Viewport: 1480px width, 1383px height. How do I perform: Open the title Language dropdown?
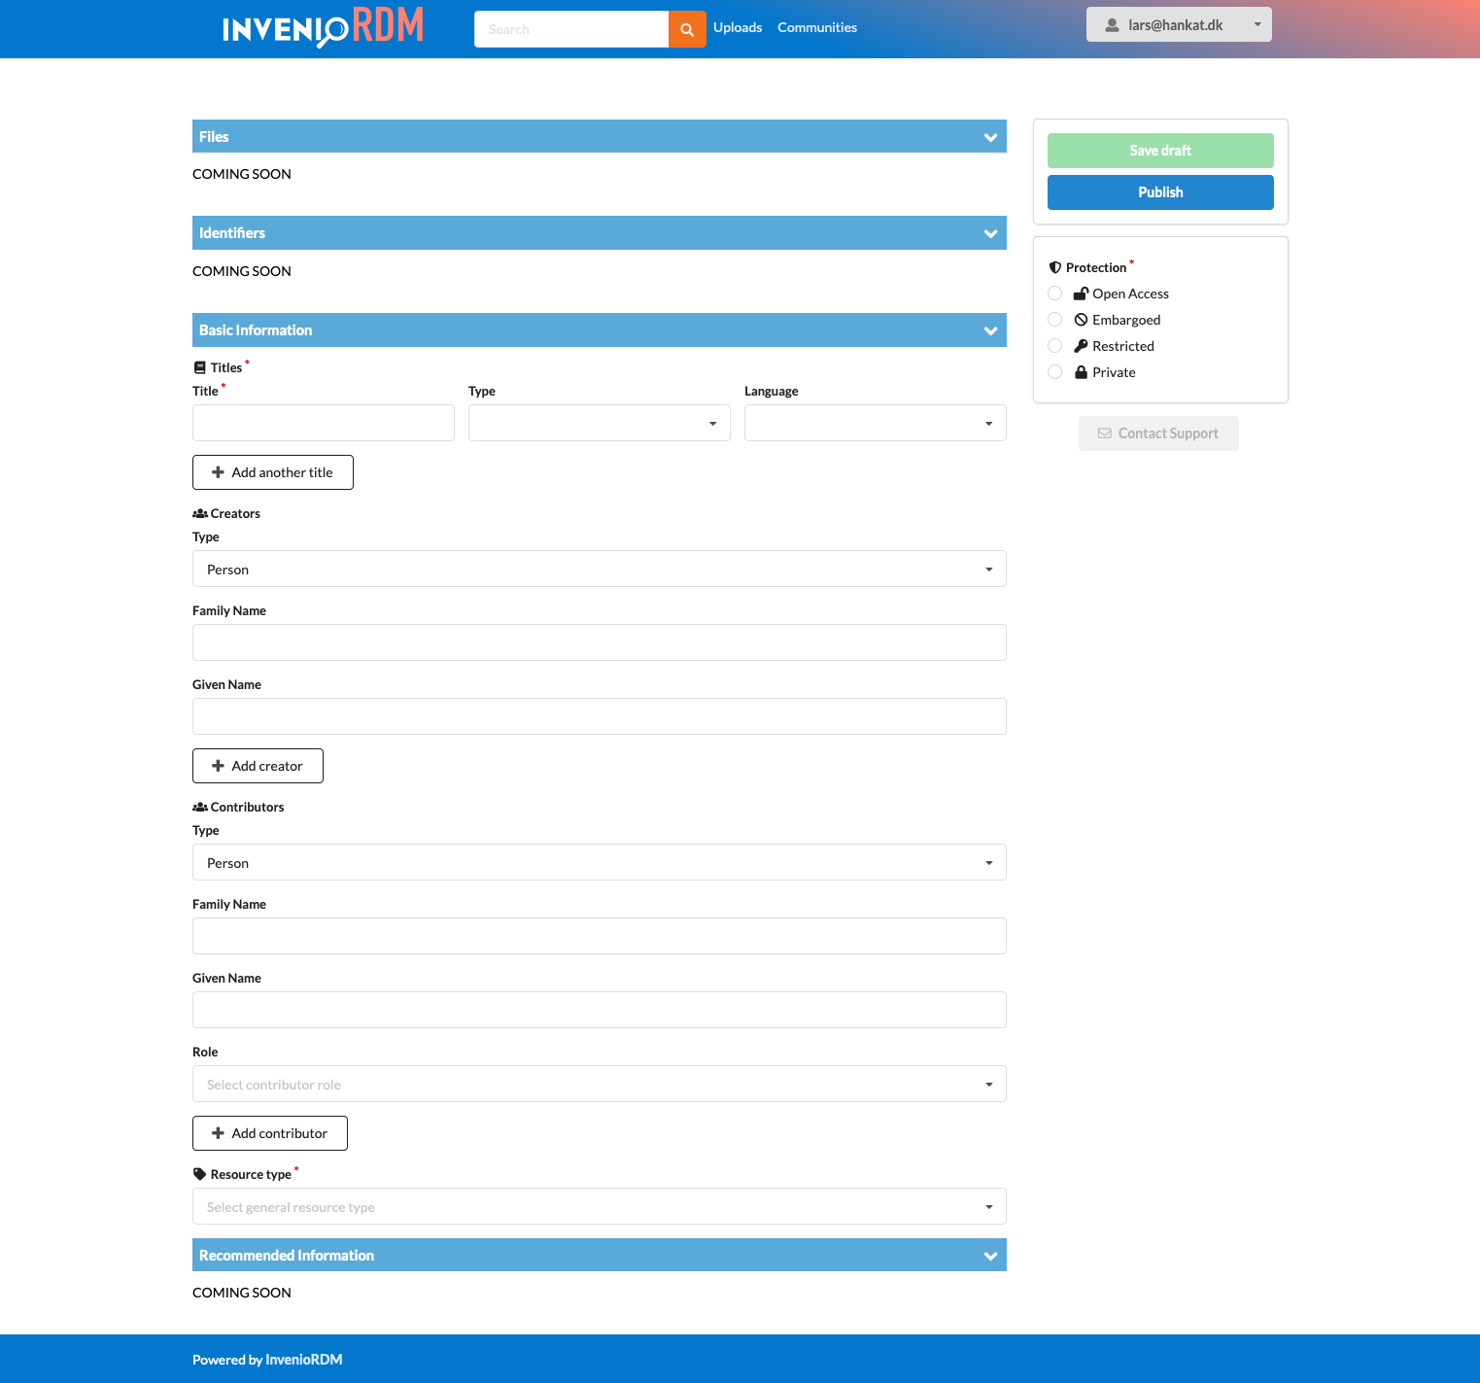click(875, 423)
